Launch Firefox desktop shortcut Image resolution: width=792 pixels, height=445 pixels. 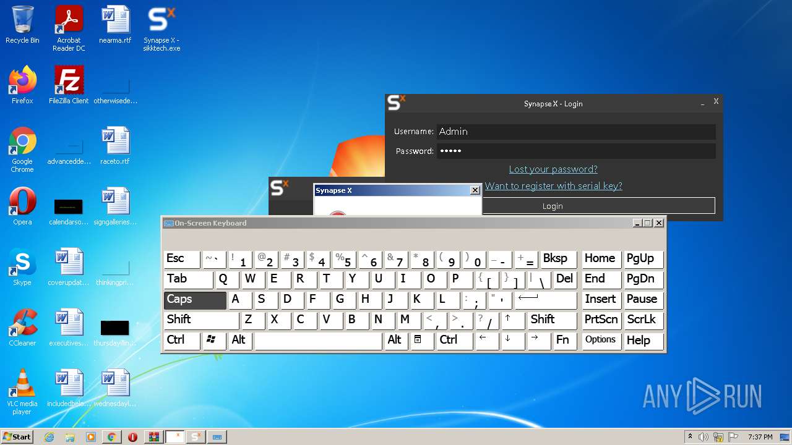(x=22, y=85)
